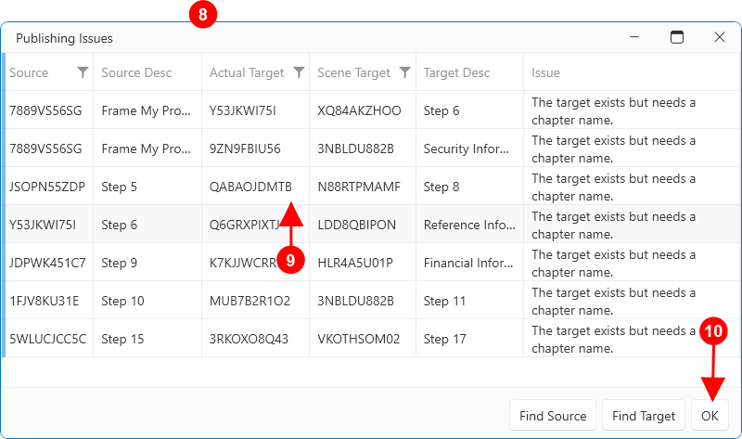
Task: Click actual target cell 3RKOXO8Q43
Action: click(x=249, y=339)
